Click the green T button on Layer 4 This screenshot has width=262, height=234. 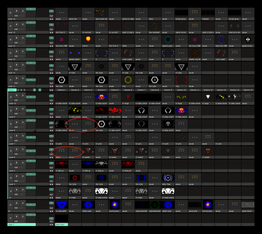pyautogui.click(x=51, y=177)
